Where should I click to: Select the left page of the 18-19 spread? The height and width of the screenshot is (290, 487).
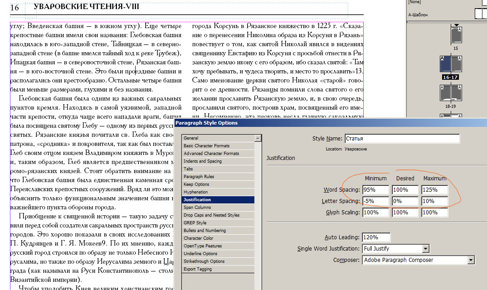click(445, 93)
